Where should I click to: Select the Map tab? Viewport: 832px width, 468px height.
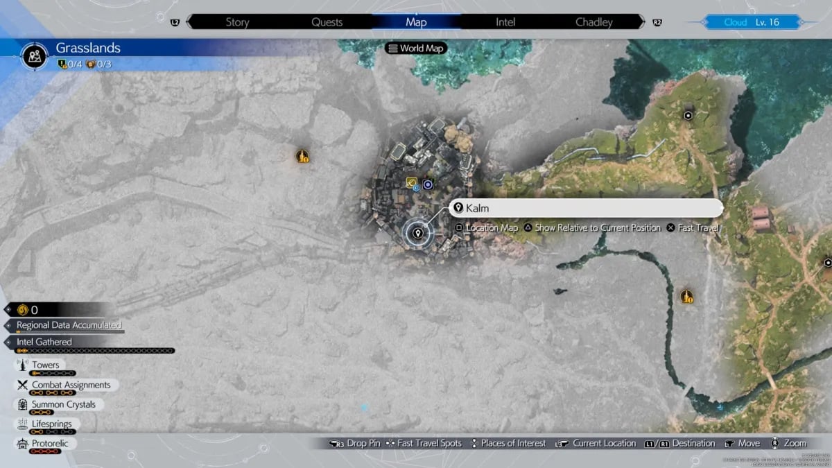pyautogui.click(x=416, y=22)
